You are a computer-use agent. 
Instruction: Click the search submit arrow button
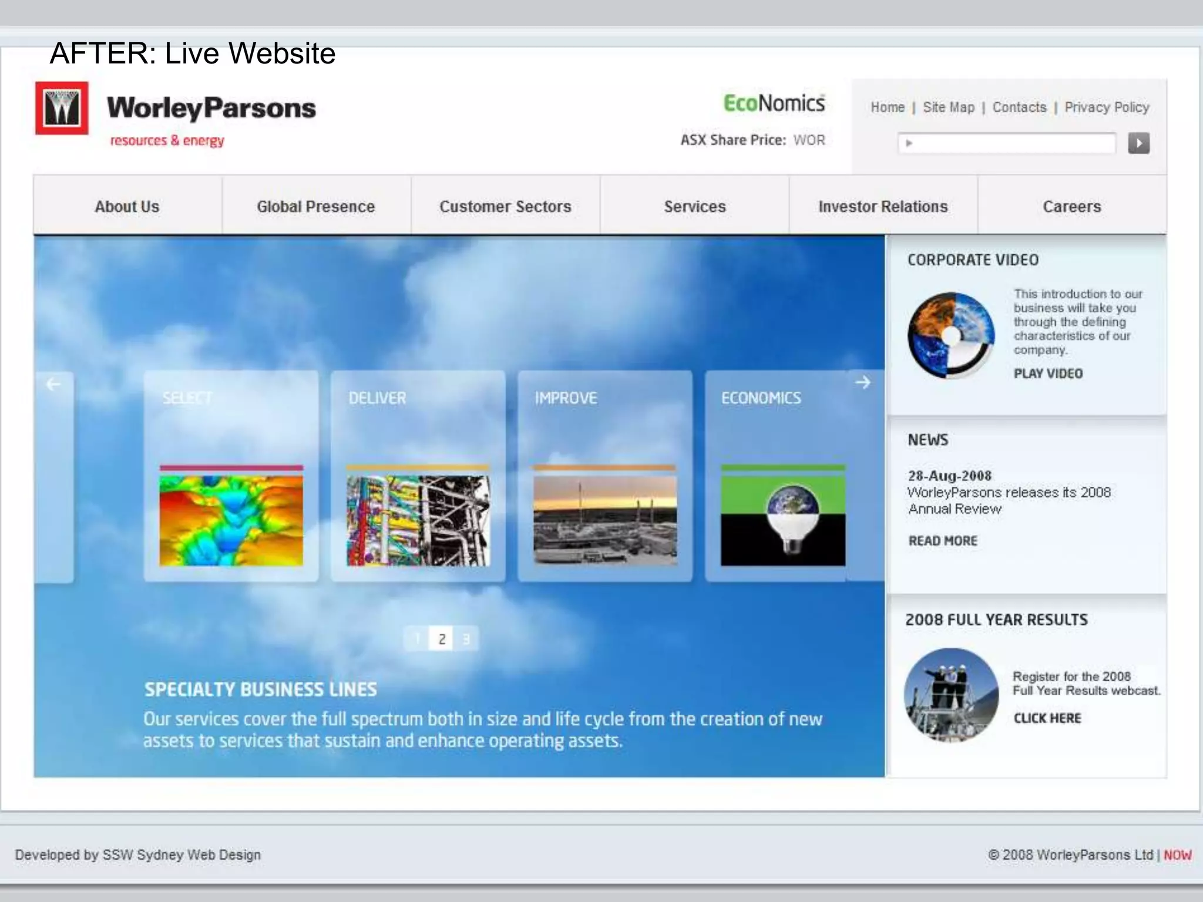coord(1138,143)
